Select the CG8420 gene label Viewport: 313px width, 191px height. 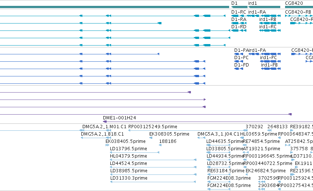point(294,3)
